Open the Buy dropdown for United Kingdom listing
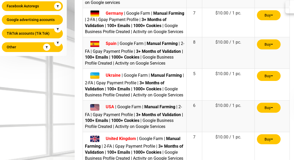The image size is (294, 160). point(268,139)
